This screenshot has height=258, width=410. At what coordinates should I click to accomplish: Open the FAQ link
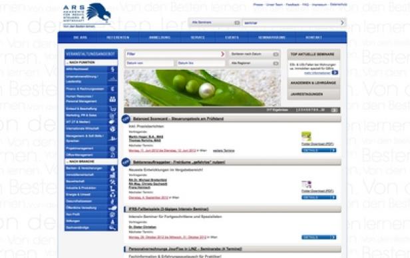coord(306,5)
